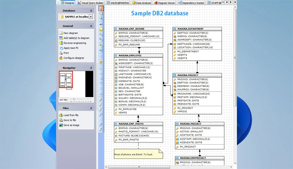Select the PICTURE: BLOB(102400) column row
Viewport: 293px width, 169px height.
click(x=138, y=136)
